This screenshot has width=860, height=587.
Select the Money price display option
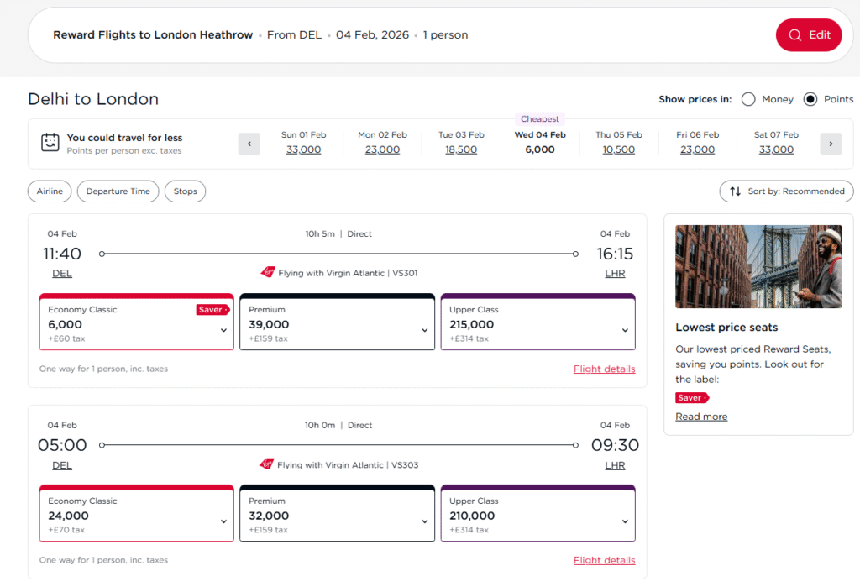pyautogui.click(x=748, y=99)
